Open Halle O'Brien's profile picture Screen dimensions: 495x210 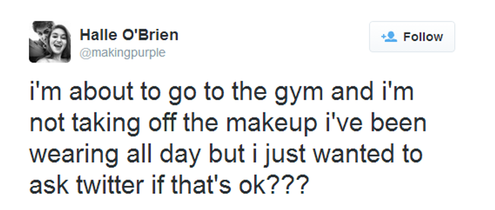tap(49, 42)
